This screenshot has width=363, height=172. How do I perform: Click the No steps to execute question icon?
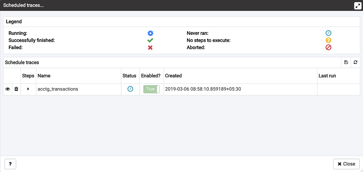pos(328,40)
